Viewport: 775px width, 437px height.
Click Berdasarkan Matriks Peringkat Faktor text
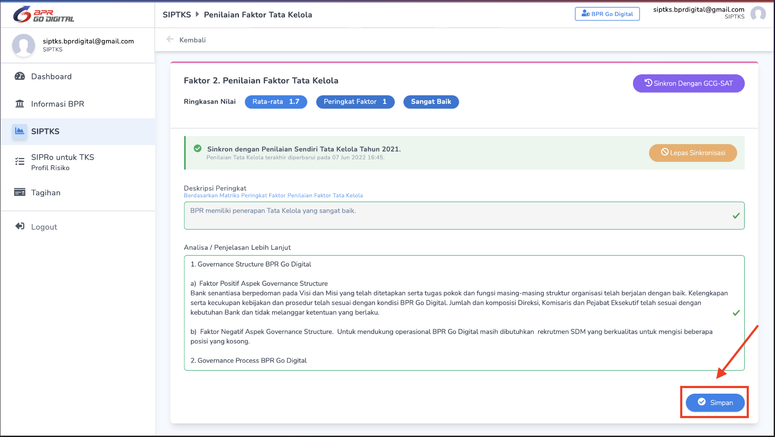(x=273, y=195)
